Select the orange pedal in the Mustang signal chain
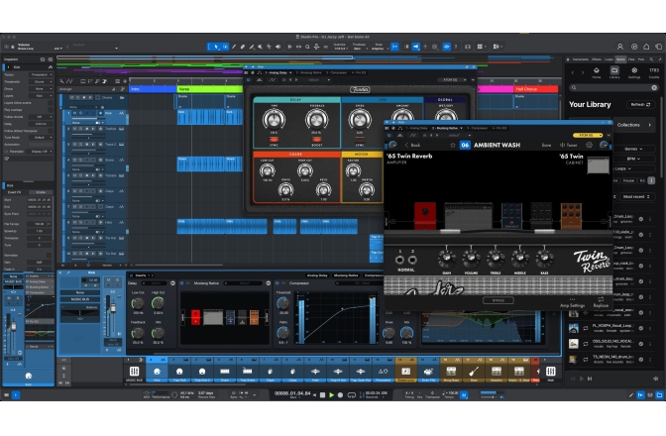Viewport: 666px width, 436px height. 571,216
